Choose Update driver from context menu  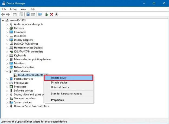coord(69,78)
